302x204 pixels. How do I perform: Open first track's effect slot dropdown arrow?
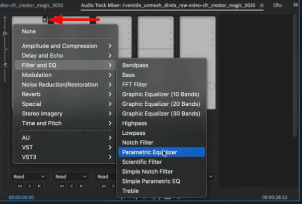pyautogui.click(x=45, y=20)
